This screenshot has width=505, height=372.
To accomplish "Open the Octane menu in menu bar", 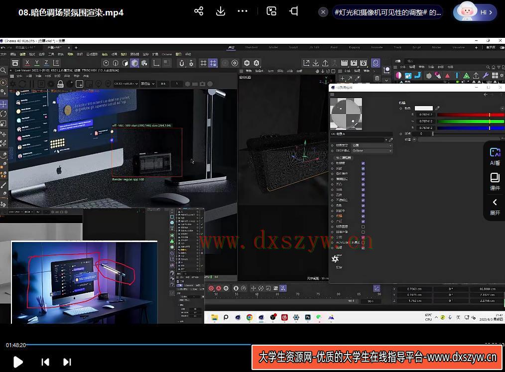I will click(167, 54).
